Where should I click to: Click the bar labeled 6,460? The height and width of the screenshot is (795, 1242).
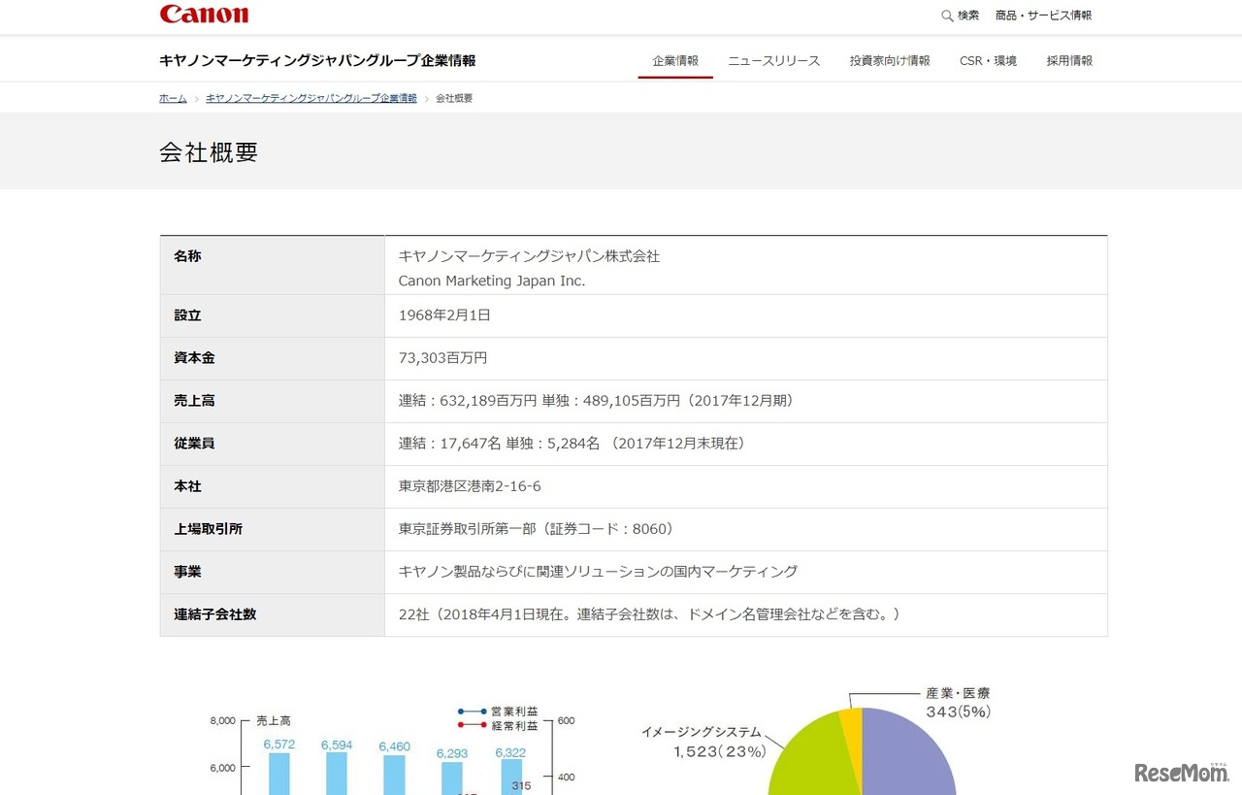point(395,775)
